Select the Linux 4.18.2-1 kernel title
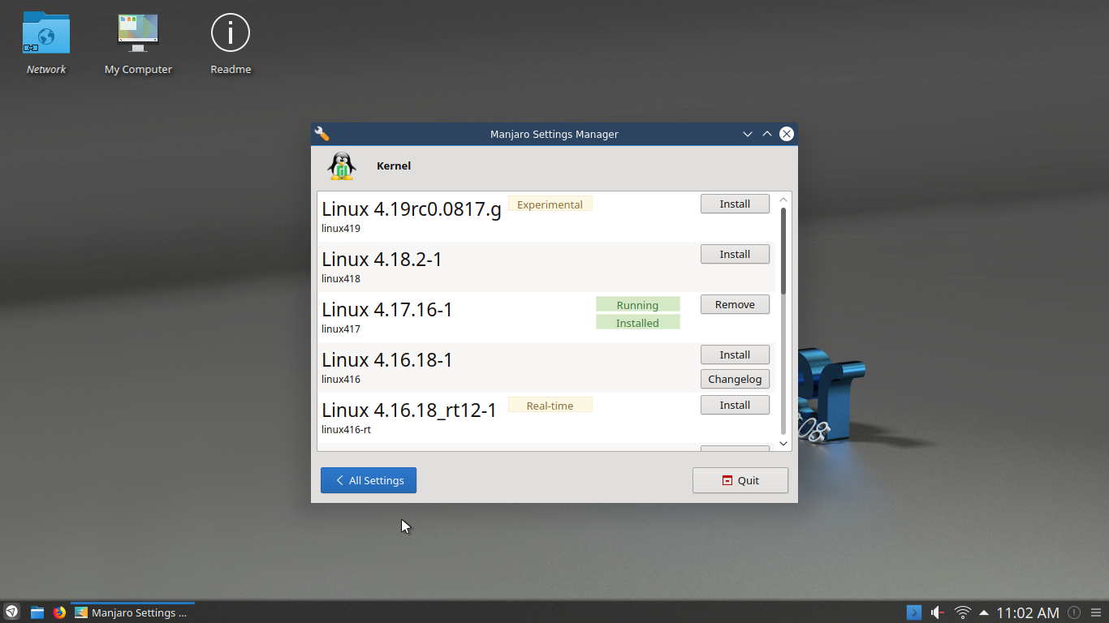 coord(382,260)
